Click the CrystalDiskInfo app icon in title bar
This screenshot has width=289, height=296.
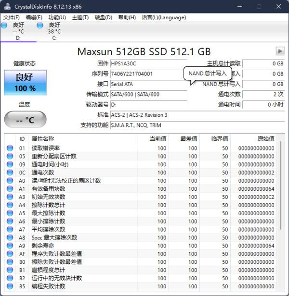[x=7, y=6]
